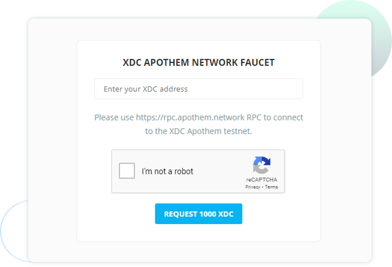This screenshot has width=392, height=267.
Task: Enable human verification via the checkbox
Action: (x=126, y=171)
